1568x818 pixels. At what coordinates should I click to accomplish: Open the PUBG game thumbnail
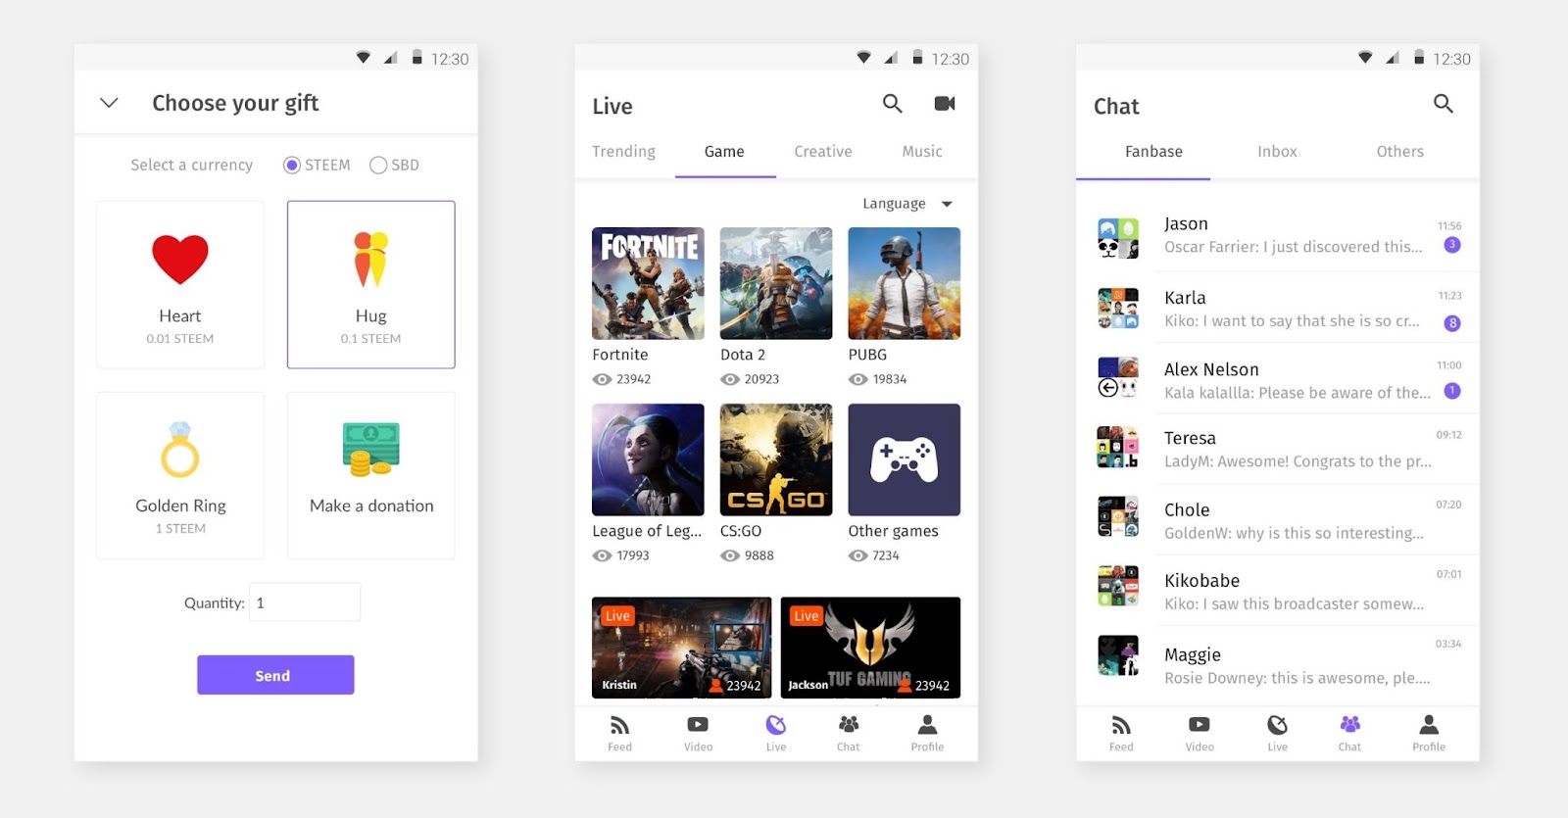click(905, 283)
